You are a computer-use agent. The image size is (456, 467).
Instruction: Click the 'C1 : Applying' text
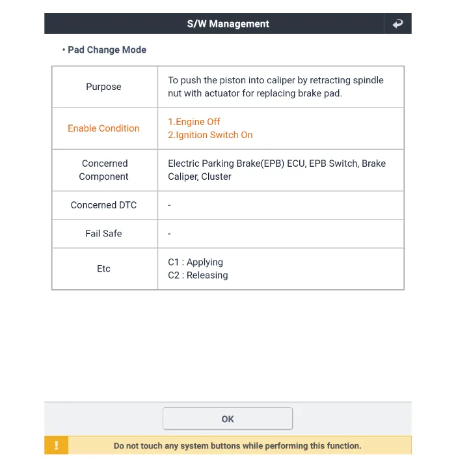click(x=195, y=262)
